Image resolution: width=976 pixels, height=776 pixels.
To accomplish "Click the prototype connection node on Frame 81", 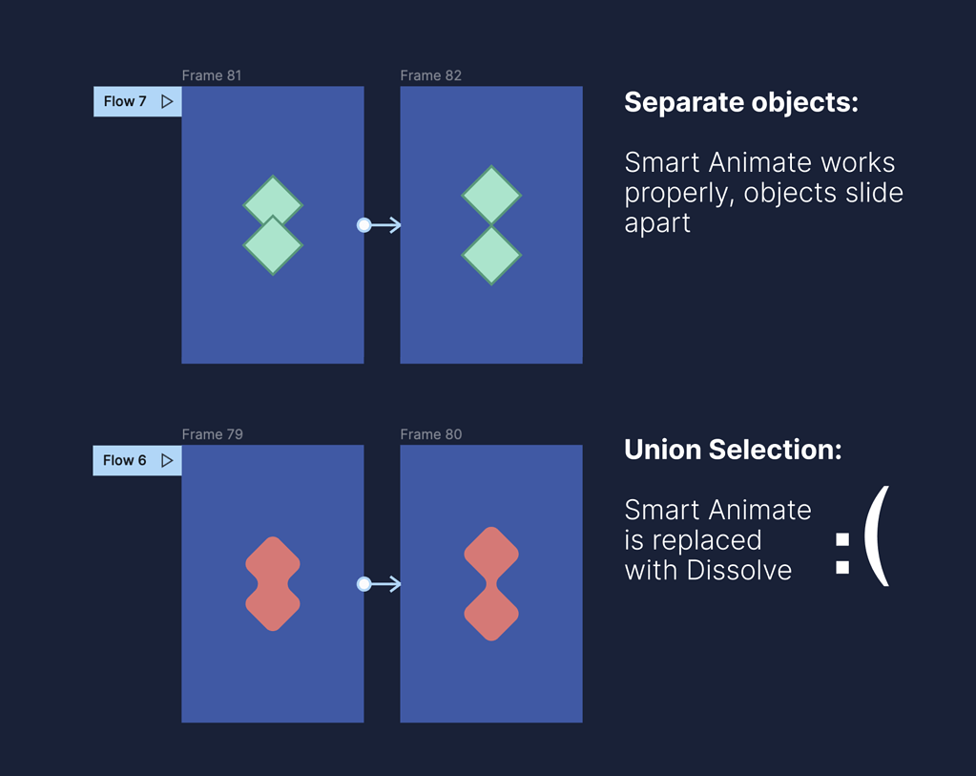I will tap(363, 225).
